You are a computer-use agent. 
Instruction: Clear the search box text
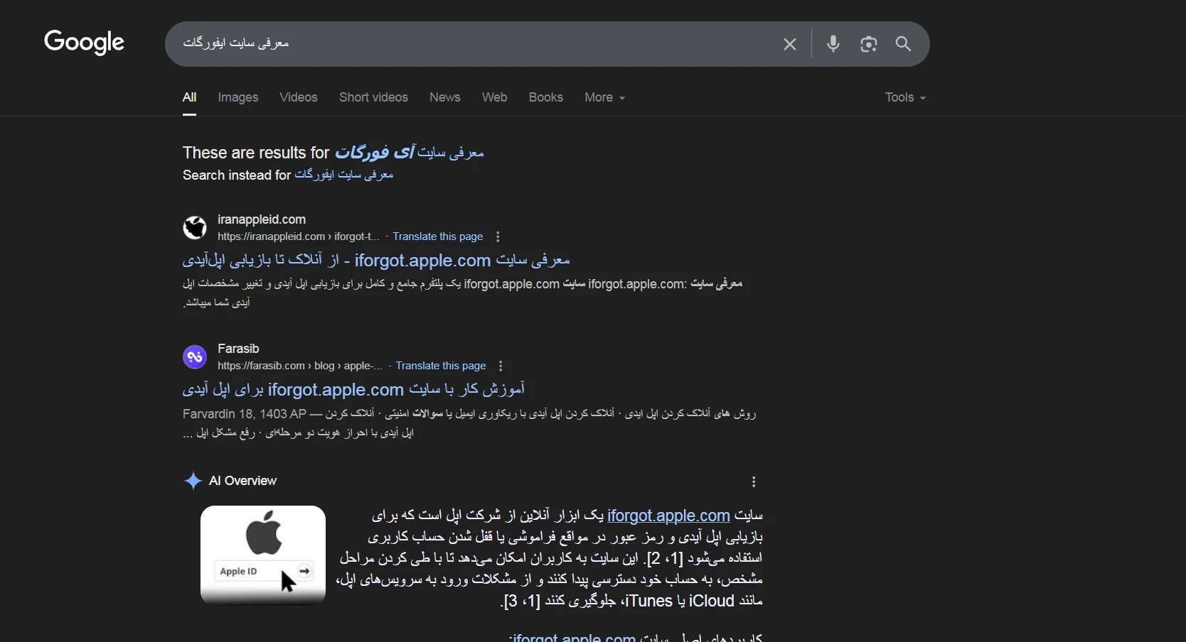click(x=789, y=44)
